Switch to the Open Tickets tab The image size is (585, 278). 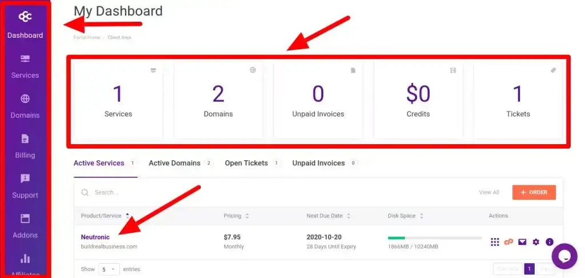(246, 163)
